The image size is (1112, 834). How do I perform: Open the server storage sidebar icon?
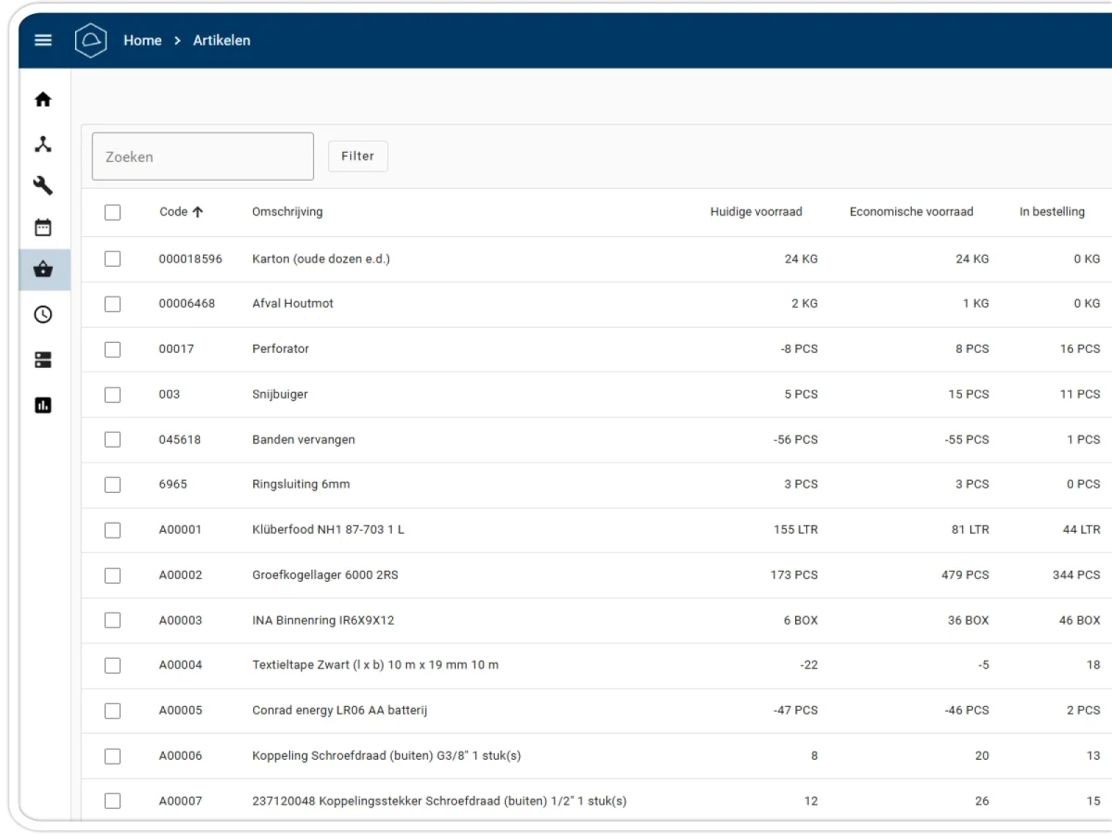click(x=43, y=360)
